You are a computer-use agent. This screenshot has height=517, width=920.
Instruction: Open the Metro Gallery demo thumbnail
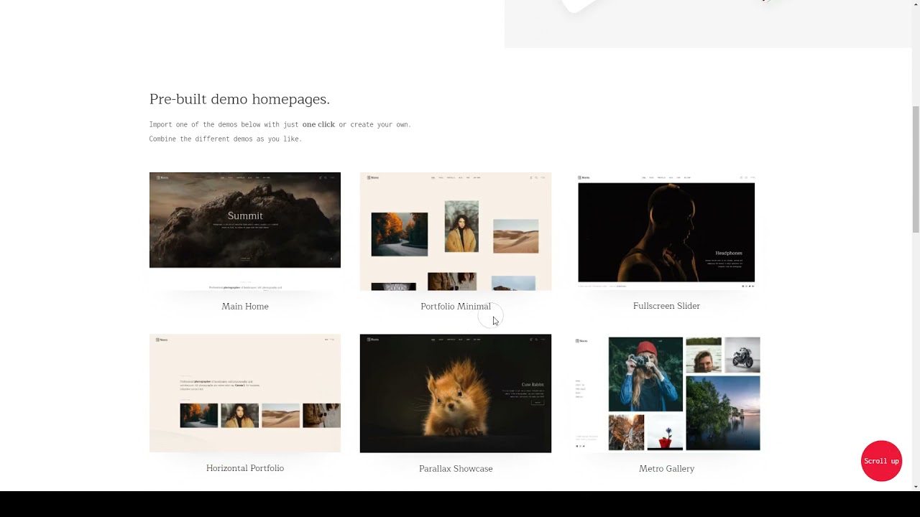coord(666,393)
